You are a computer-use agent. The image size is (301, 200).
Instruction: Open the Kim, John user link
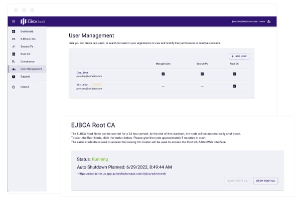tap(82, 85)
